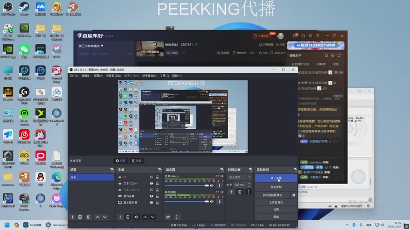The width and height of the screenshot is (410, 230).
Task: Move scene up with the arrow
Action: pos(97,217)
